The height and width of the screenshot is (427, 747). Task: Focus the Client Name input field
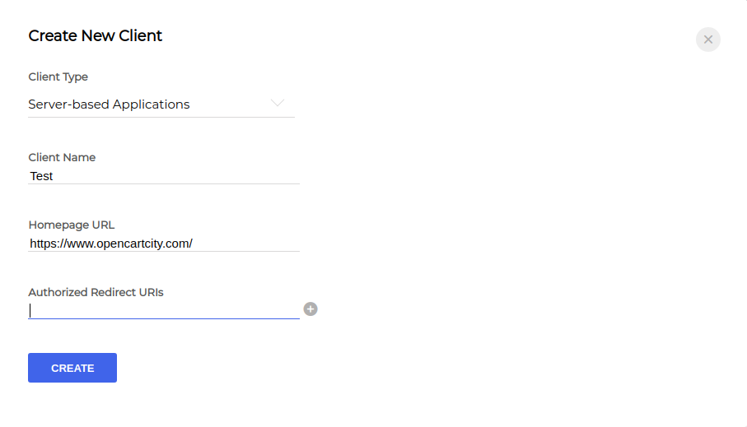pos(164,176)
